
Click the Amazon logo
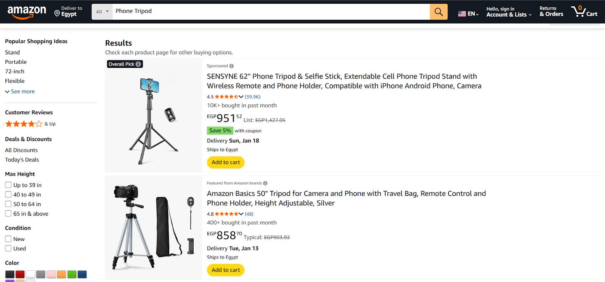[27, 12]
